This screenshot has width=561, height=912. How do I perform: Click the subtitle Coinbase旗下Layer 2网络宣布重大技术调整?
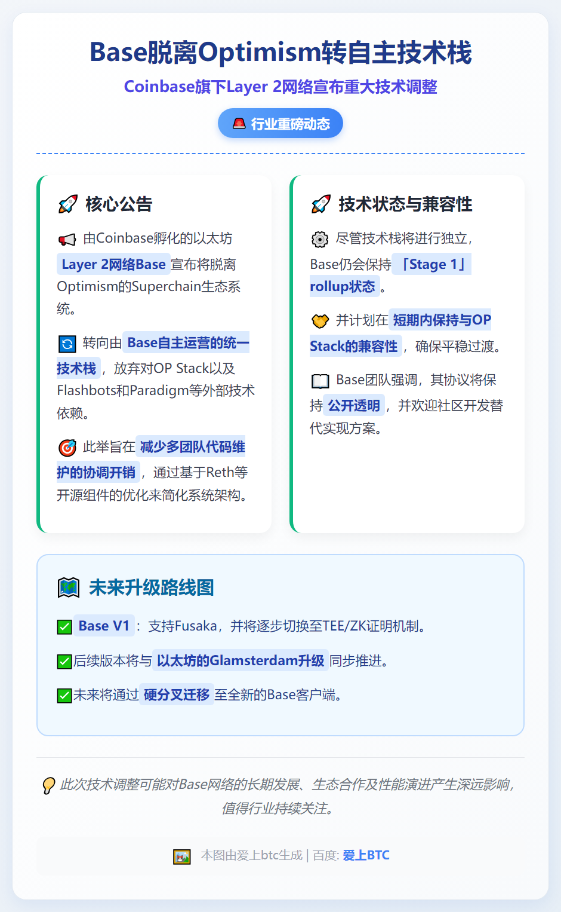(x=280, y=87)
